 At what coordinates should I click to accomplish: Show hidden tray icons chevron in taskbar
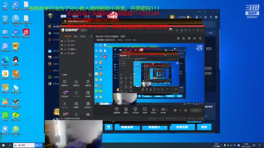222,145
